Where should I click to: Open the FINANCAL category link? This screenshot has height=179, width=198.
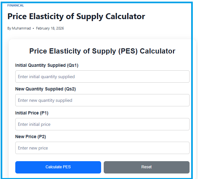pos(15,6)
